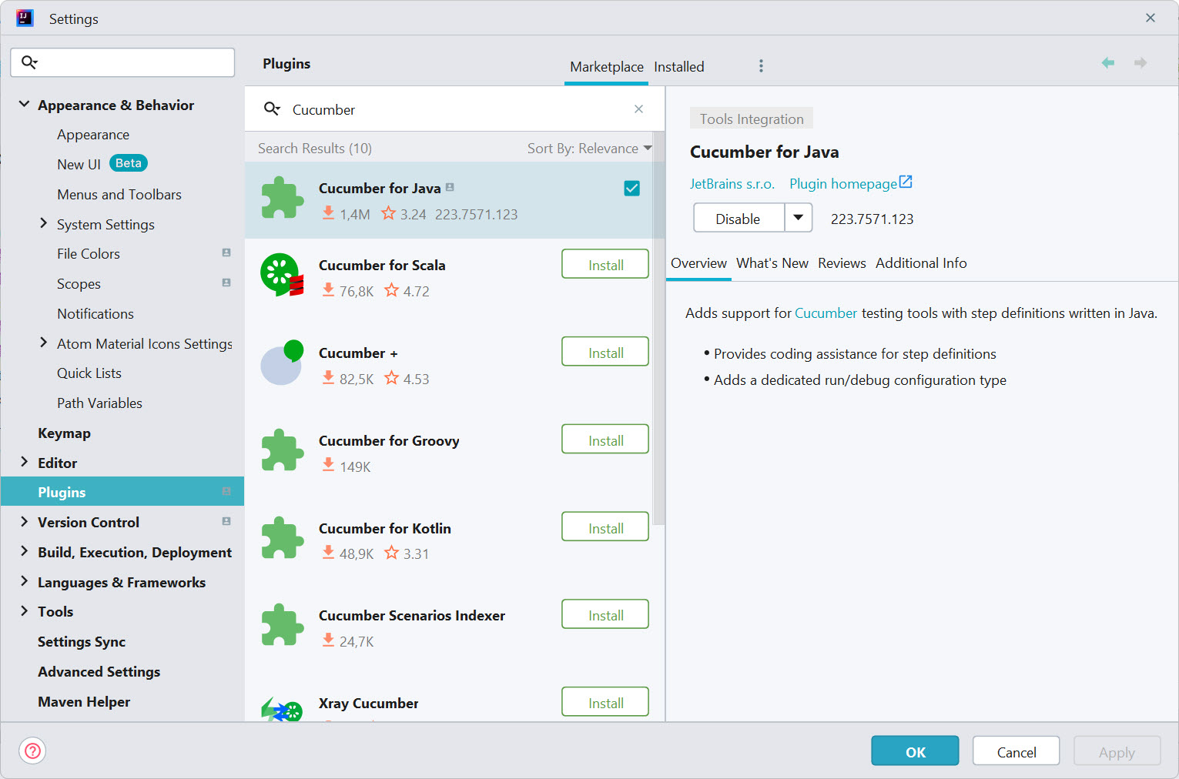The width and height of the screenshot is (1179, 779).
Task: Open the JetBrains s.r.o. vendor link
Action: click(x=732, y=184)
